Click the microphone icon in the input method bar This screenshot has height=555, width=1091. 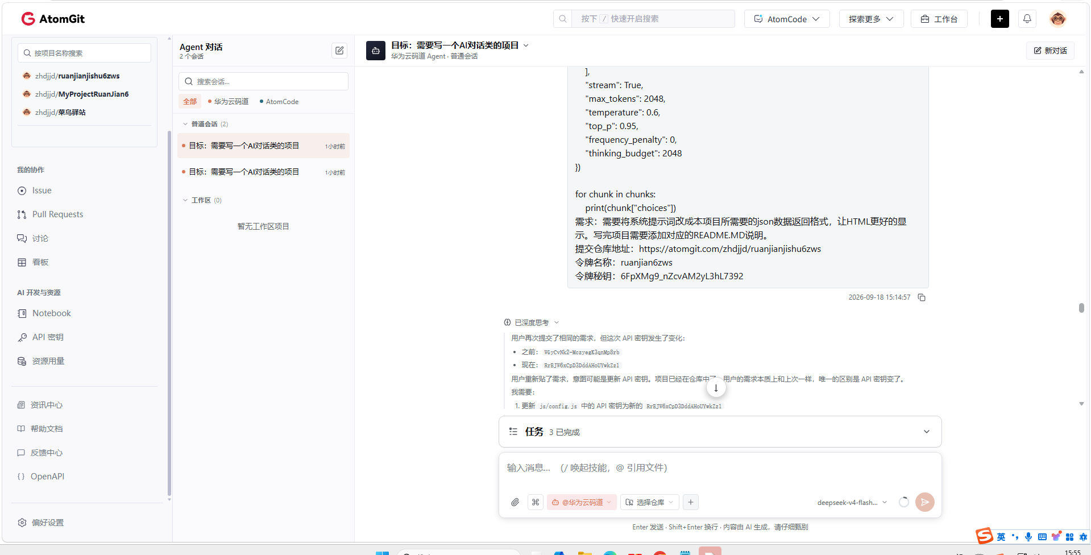[1028, 537]
